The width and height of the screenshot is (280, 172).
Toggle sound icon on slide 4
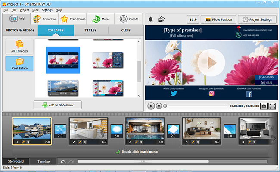tap(198, 142)
